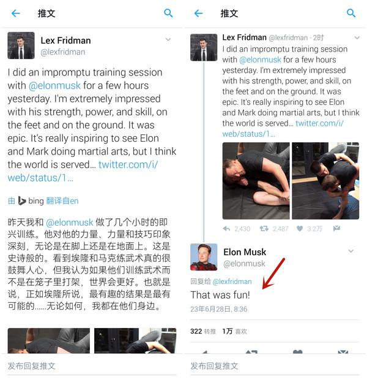
Task: View the 322 转推 retweets list
Action: [x=203, y=331]
